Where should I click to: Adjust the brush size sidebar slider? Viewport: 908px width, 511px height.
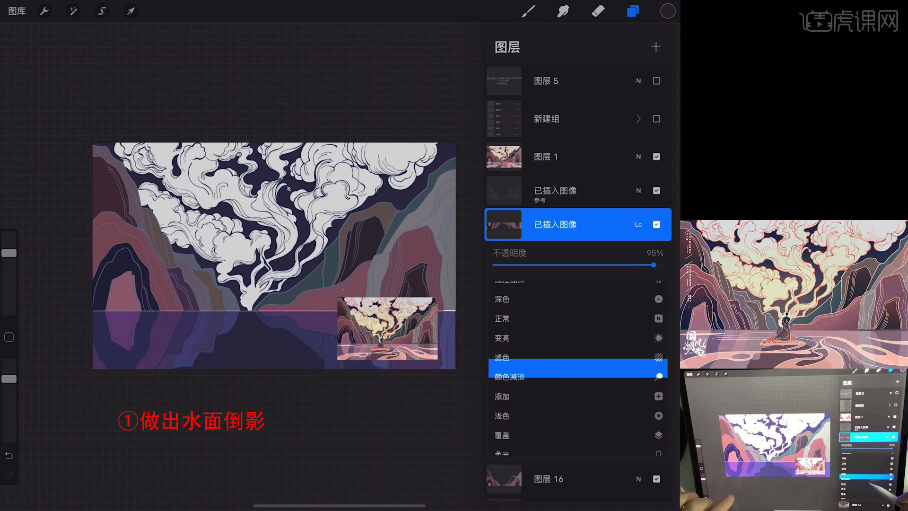[9, 253]
